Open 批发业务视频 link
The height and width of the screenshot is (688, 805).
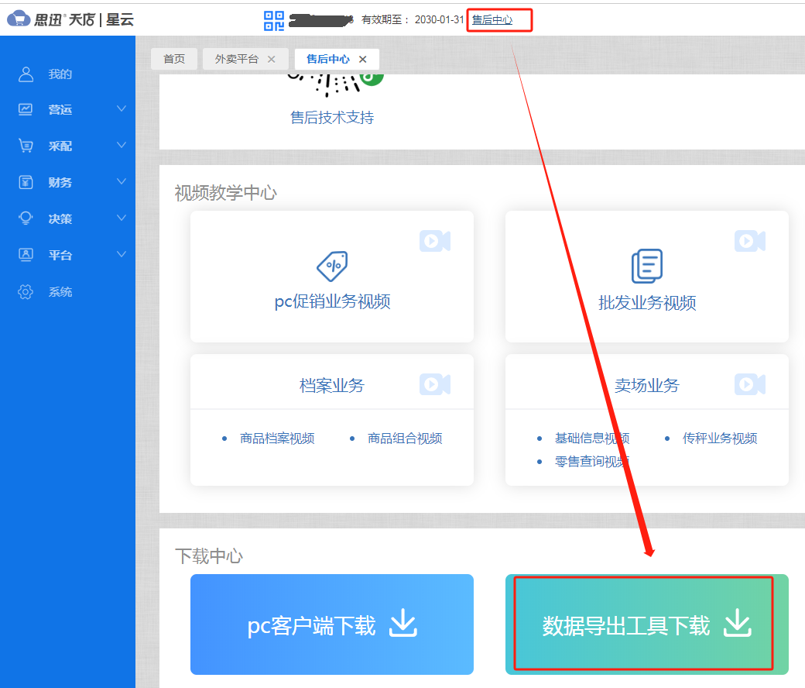point(647,303)
